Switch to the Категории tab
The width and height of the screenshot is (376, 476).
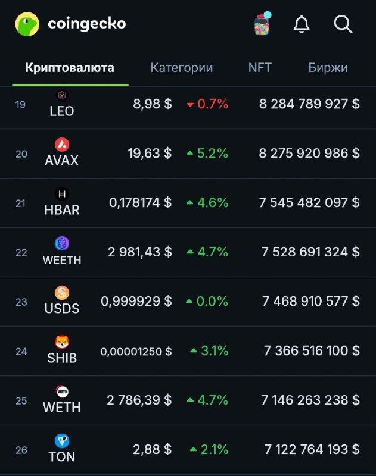coord(182,68)
